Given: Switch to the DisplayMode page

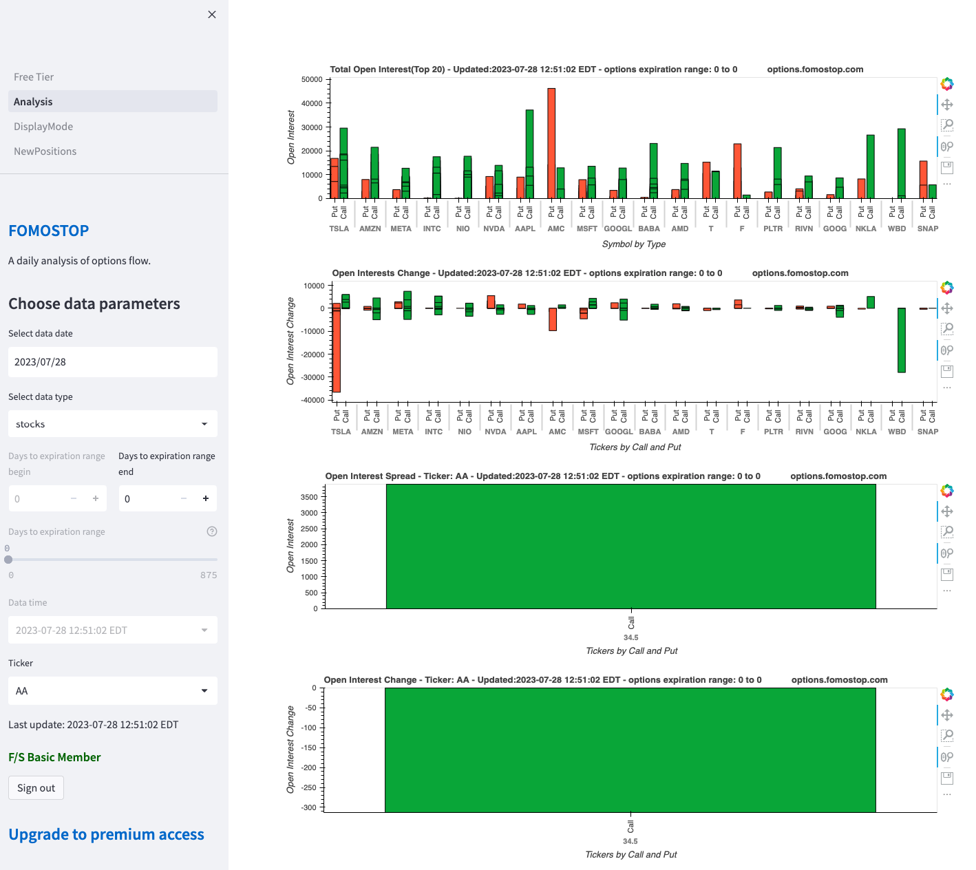Looking at the screenshot, I should 113,127.
